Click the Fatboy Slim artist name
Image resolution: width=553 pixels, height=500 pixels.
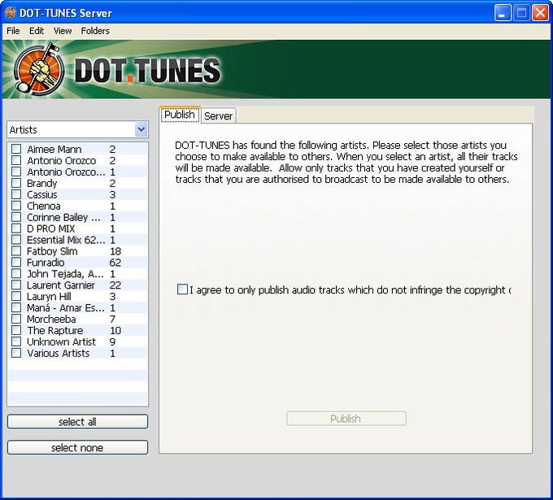52,251
